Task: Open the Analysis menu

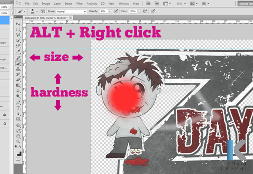Action: pos(92,3)
